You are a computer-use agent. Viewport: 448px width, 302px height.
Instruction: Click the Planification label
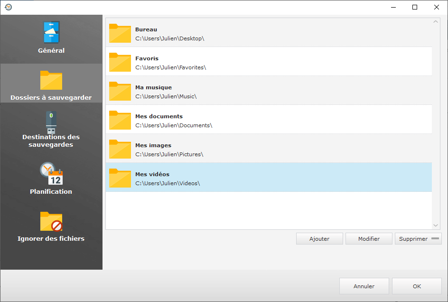click(51, 192)
